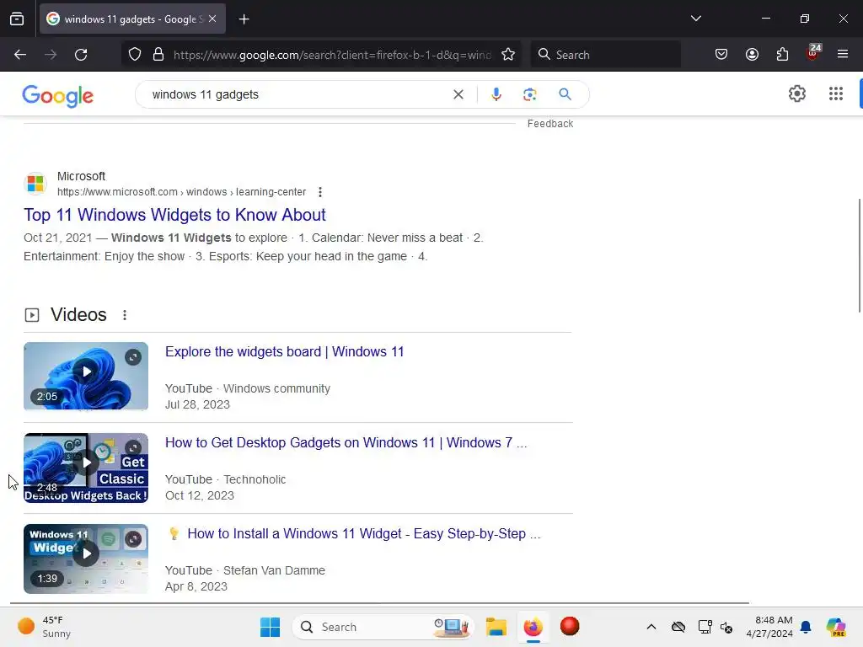This screenshot has width=863, height=647.
Task: Open the red ball taskbar app
Action: pos(570,626)
